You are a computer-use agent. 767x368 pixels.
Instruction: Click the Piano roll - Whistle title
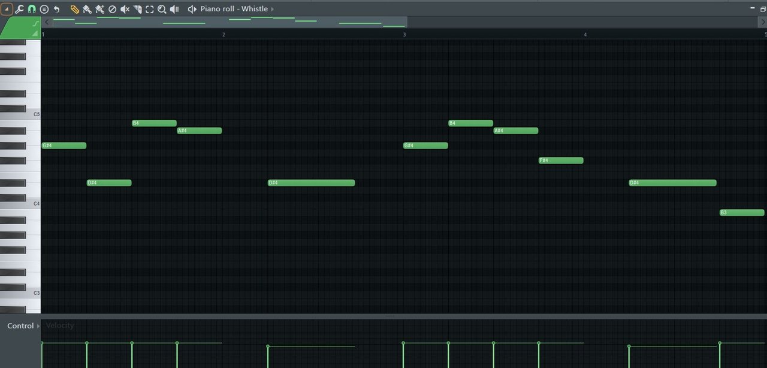click(234, 9)
